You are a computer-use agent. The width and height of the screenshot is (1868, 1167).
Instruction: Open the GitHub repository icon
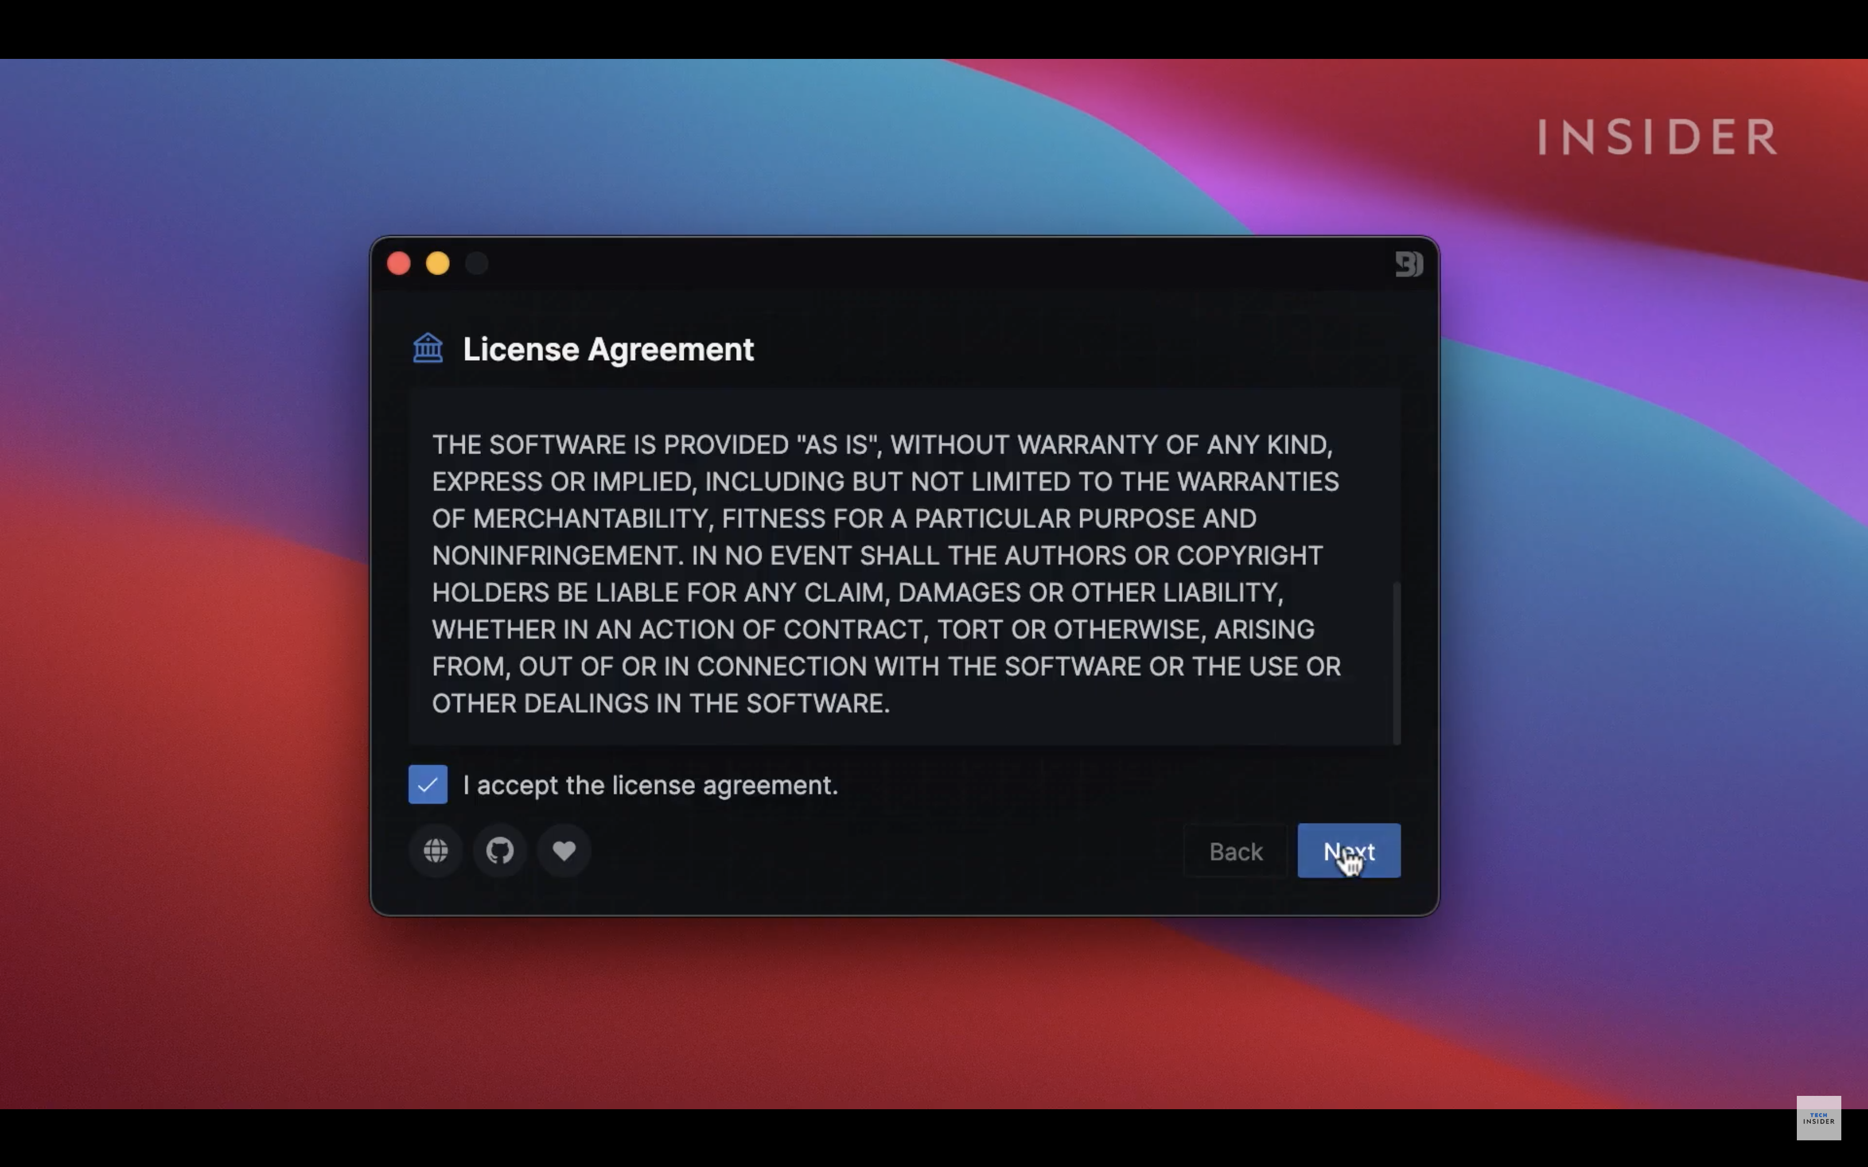coord(499,850)
